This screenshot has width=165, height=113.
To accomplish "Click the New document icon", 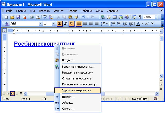I will pos(6,17).
